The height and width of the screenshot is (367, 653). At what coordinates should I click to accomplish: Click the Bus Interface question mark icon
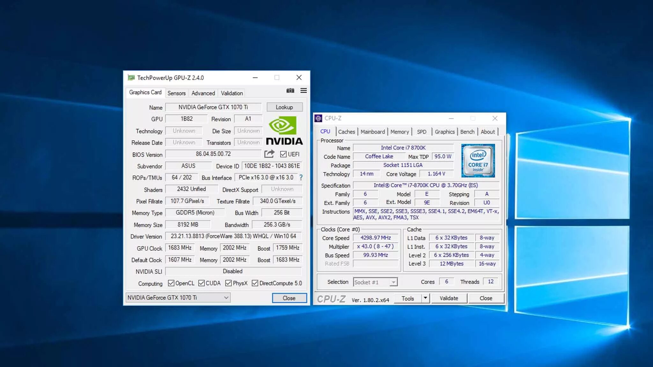(x=301, y=177)
